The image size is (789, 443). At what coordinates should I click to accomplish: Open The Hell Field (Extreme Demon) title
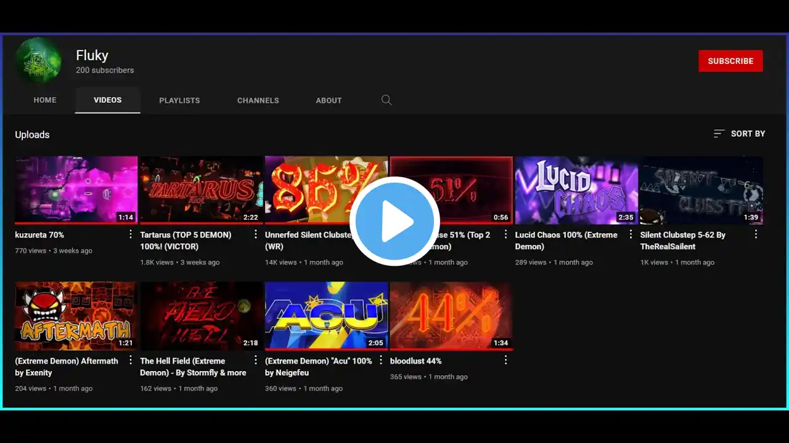pyautogui.click(x=193, y=367)
